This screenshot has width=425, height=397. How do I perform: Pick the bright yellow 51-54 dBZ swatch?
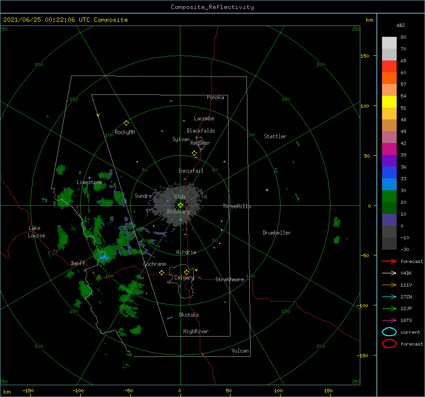point(389,102)
